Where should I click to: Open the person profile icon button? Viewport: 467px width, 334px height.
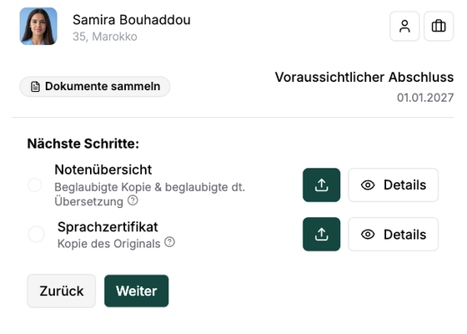404,26
